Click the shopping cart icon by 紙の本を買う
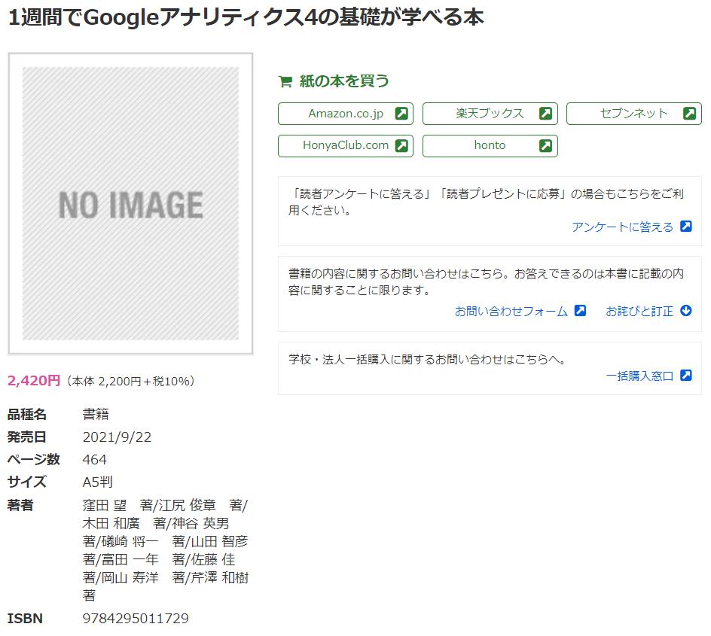Image resolution: width=711 pixels, height=636 pixels. (x=285, y=81)
